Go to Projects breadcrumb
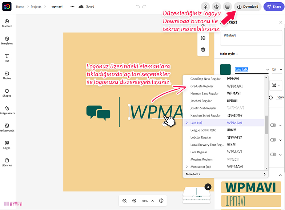 tap(36, 7)
